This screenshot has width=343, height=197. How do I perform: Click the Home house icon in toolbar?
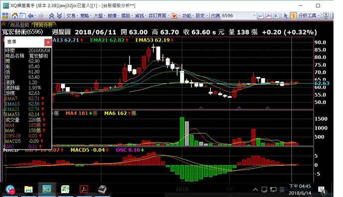(x=15, y=16)
